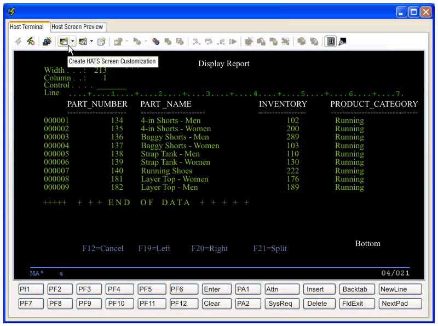The image size is (438, 326).
Task: Click the NextPad keypad button
Action: click(400, 304)
